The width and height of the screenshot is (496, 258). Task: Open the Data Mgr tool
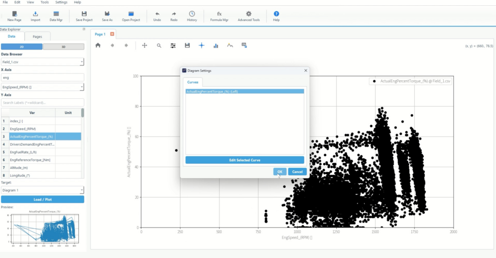point(56,14)
